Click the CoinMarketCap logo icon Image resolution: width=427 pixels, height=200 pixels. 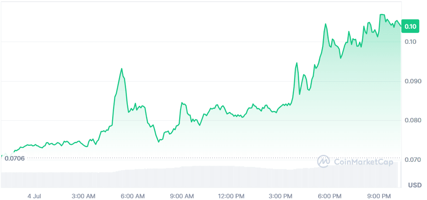tap(324, 161)
